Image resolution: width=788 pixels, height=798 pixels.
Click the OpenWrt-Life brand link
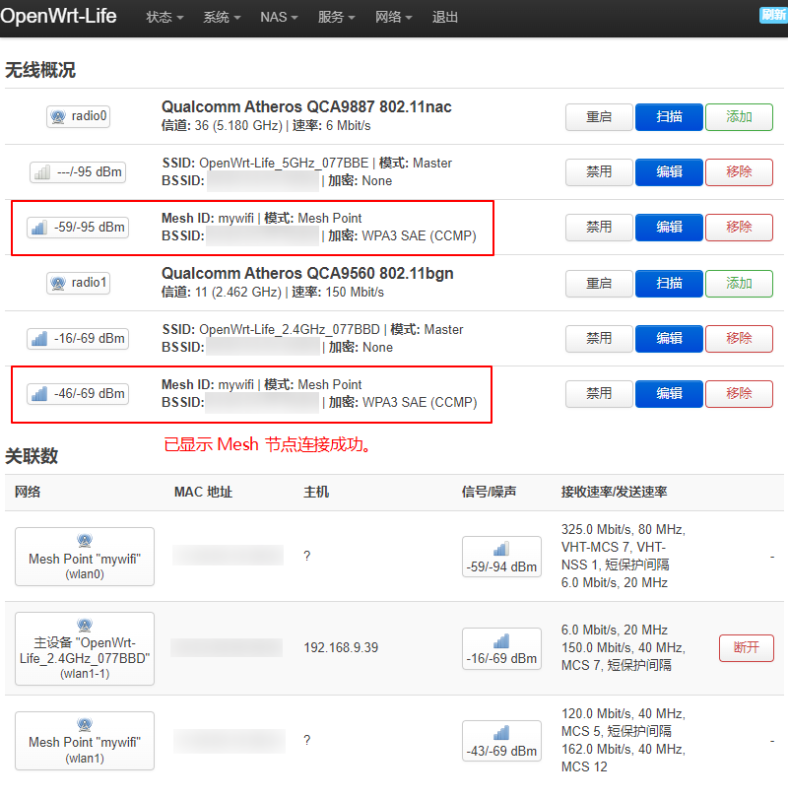tap(58, 18)
